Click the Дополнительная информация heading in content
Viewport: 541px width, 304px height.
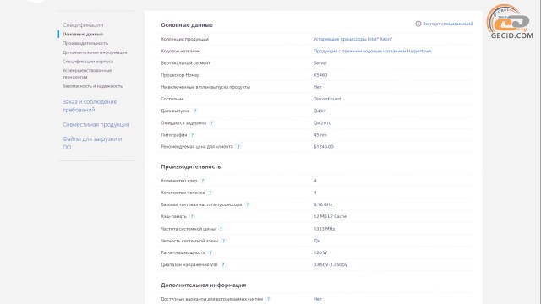pos(203,285)
